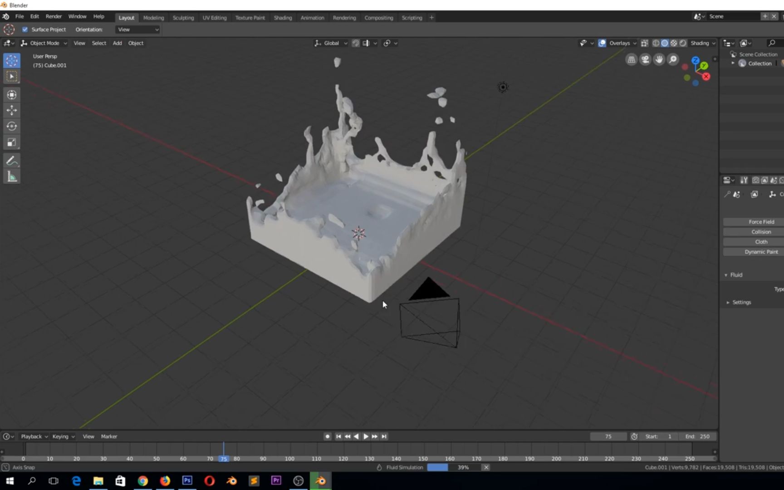
Task: Switch to the Shading workspace tab
Action: point(282,17)
